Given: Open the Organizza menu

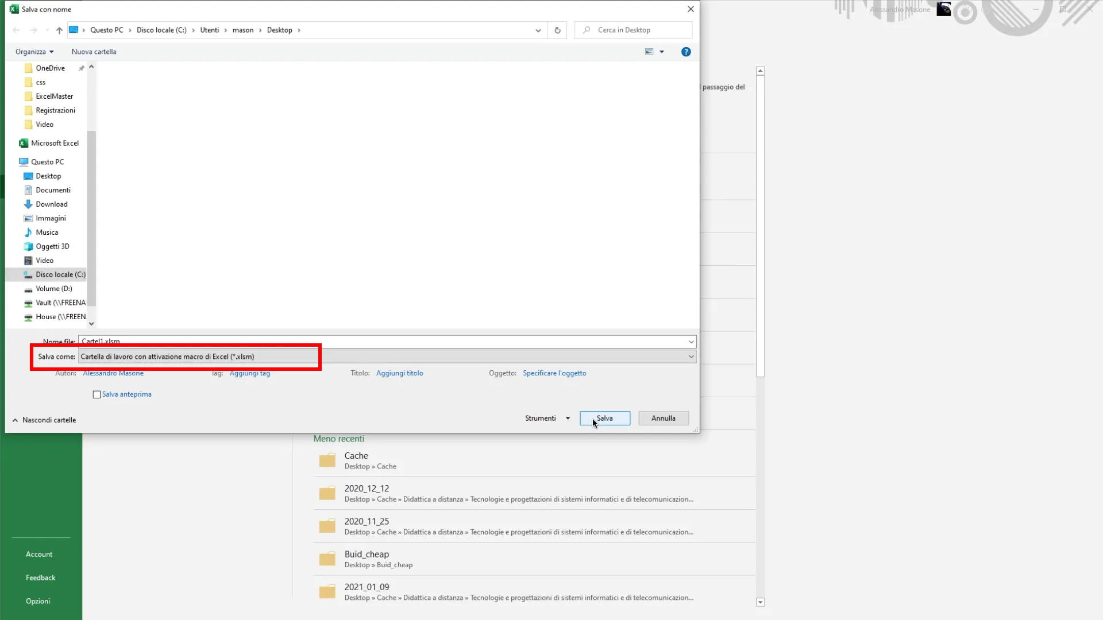Looking at the screenshot, I should coord(34,52).
